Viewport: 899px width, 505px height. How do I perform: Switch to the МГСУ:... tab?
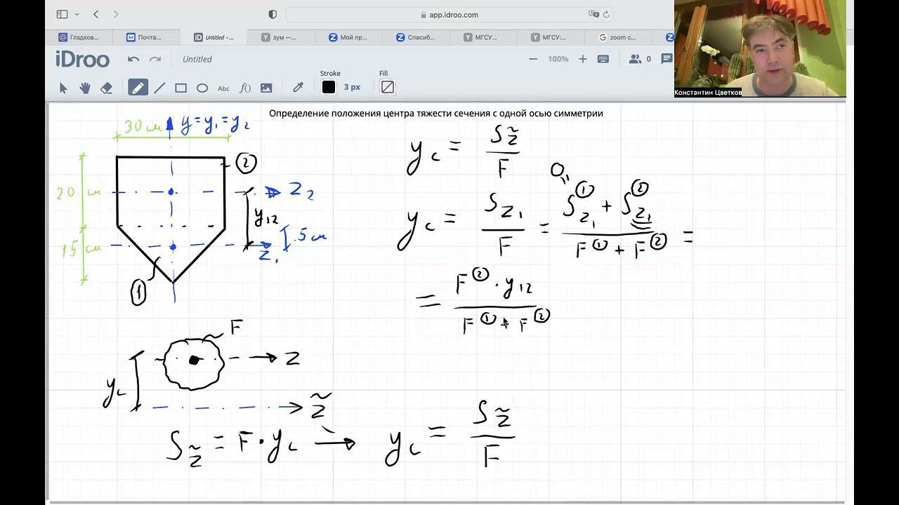(x=551, y=37)
